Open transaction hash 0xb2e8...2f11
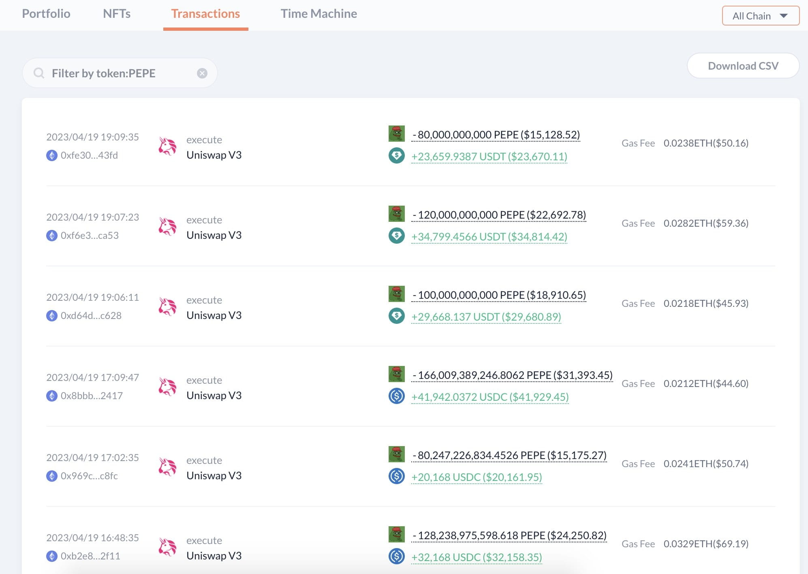The height and width of the screenshot is (574, 808). (x=90, y=556)
